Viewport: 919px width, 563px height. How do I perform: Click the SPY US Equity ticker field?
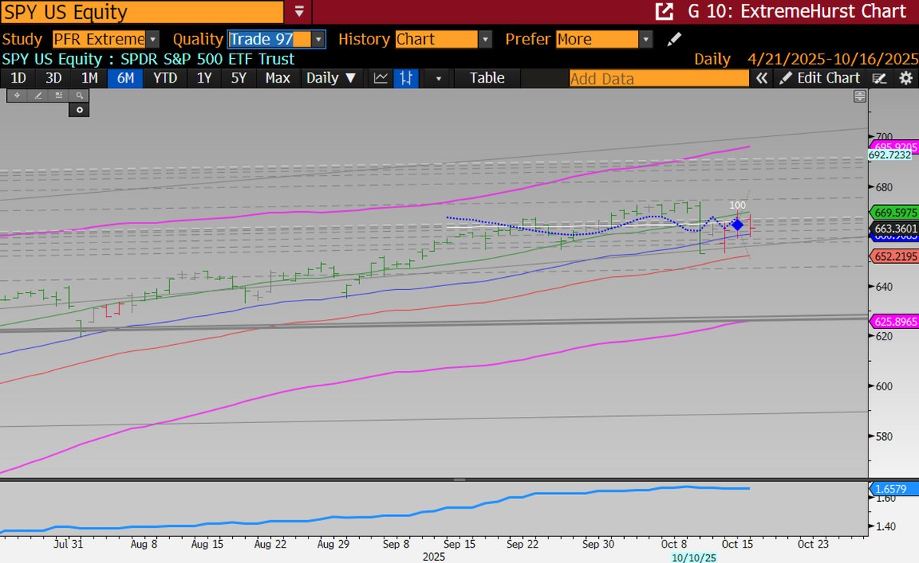point(143,12)
